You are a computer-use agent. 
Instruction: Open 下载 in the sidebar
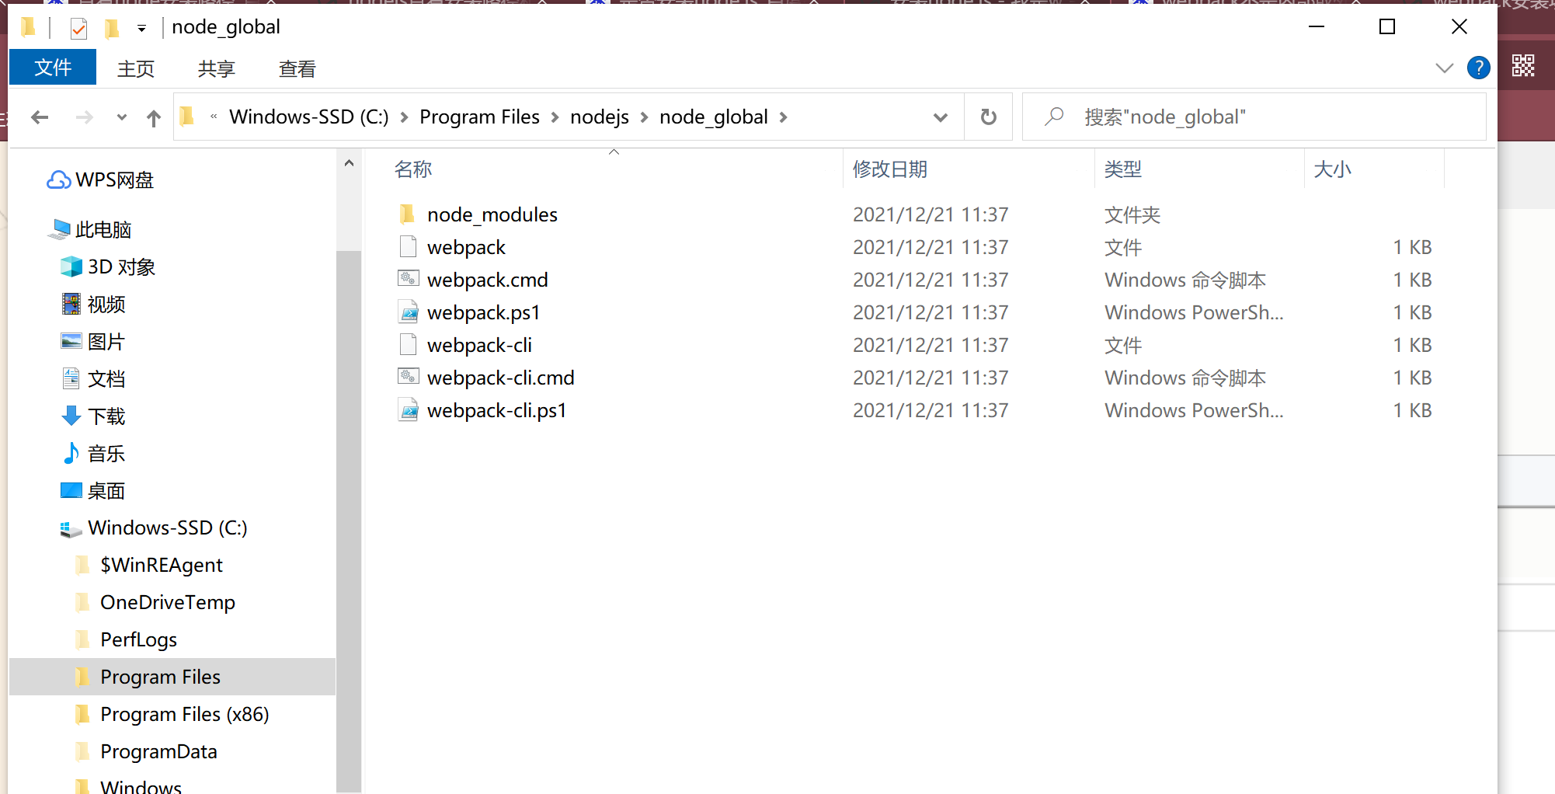point(106,416)
